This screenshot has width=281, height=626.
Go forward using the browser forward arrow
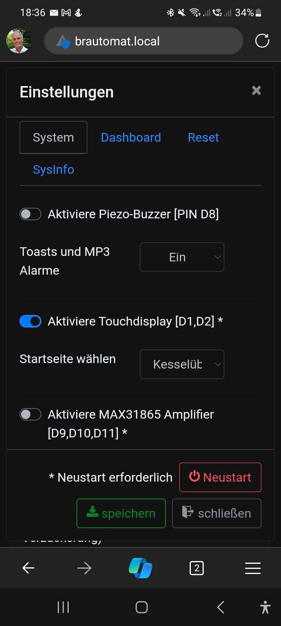[84, 568]
